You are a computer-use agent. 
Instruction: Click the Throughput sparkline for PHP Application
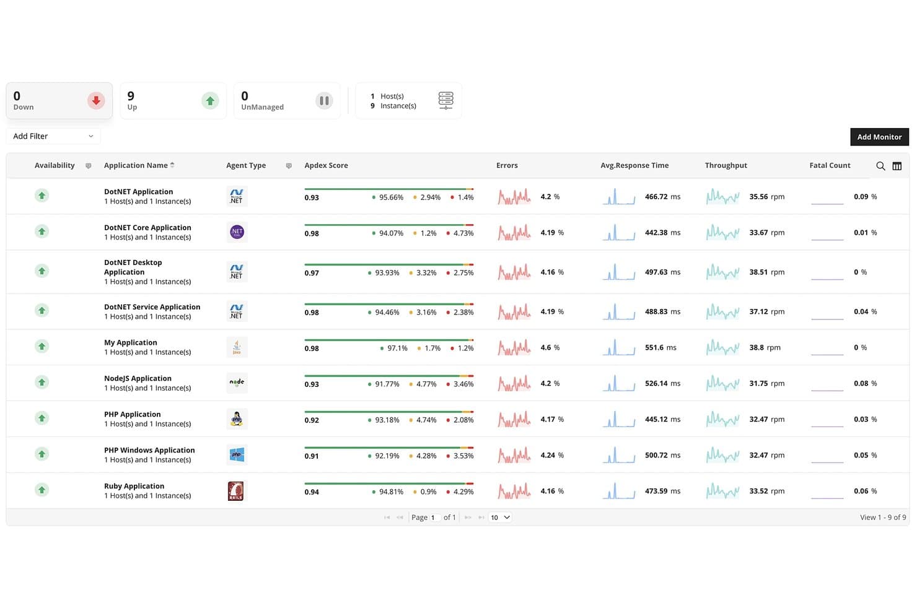tap(723, 419)
